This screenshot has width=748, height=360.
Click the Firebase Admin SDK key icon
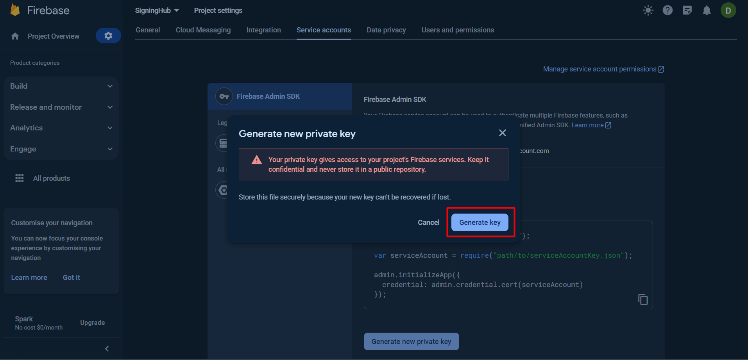pyautogui.click(x=224, y=96)
